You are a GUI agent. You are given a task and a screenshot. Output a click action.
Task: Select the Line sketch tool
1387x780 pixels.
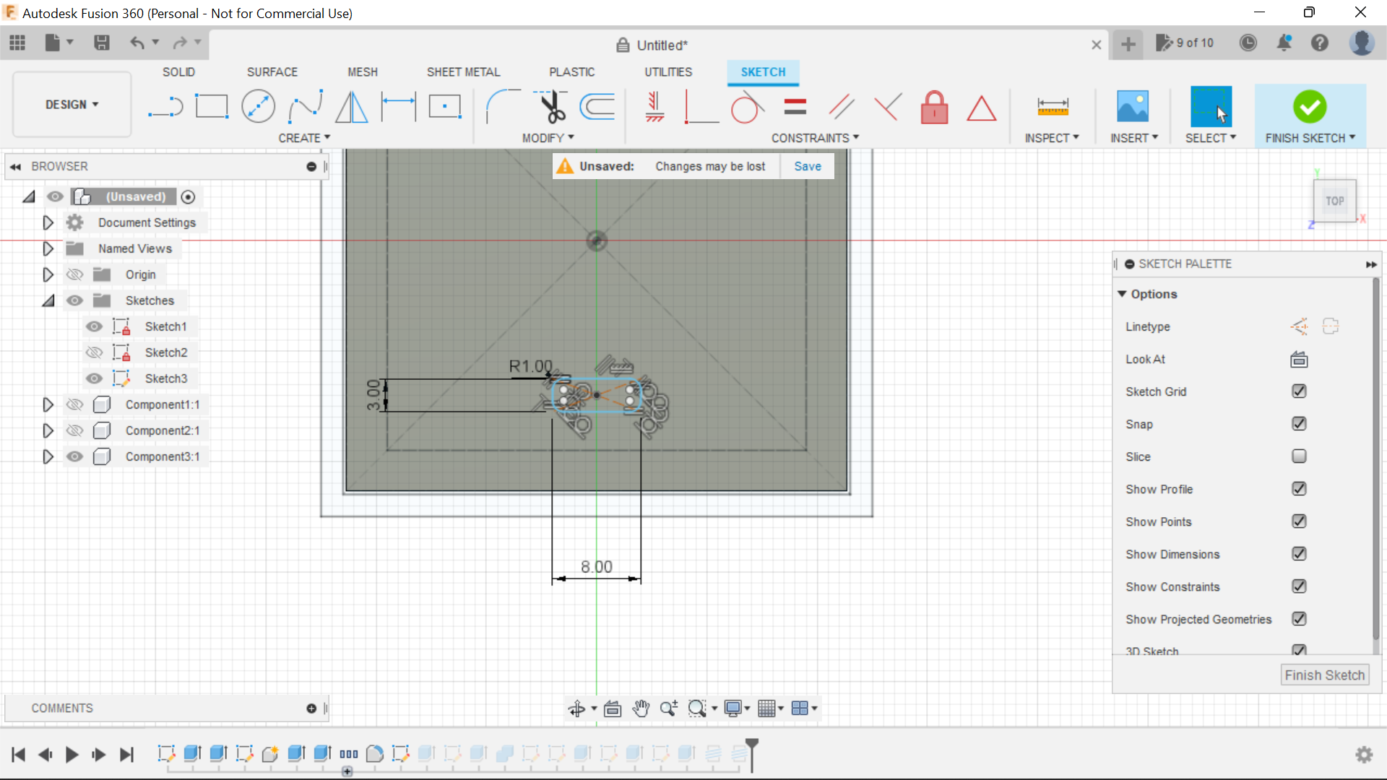click(165, 106)
